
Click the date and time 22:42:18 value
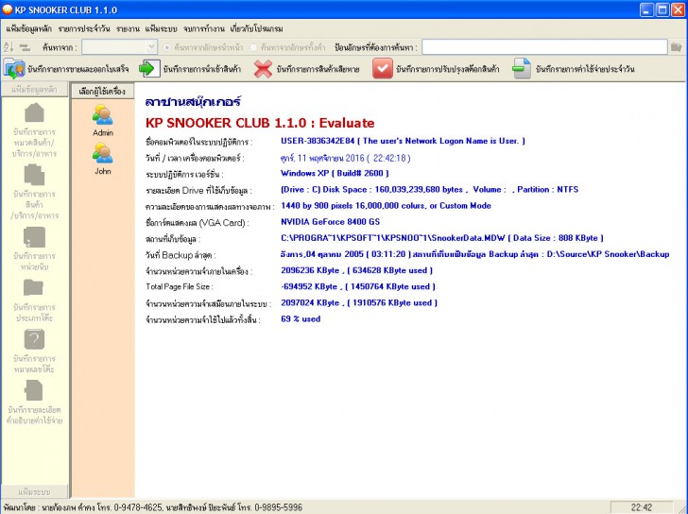click(x=346, y=158)
